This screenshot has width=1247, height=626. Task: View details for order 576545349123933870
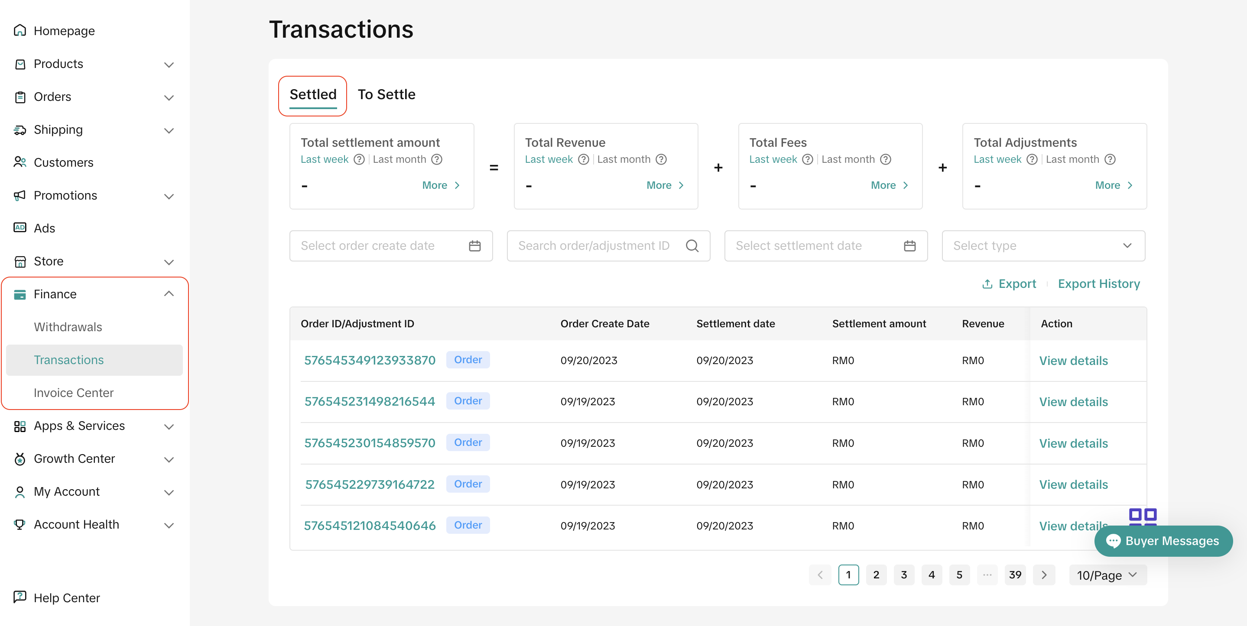click(x=1073, y=361)
